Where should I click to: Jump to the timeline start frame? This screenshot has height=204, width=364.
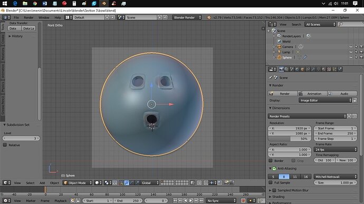tap(175, 200)
